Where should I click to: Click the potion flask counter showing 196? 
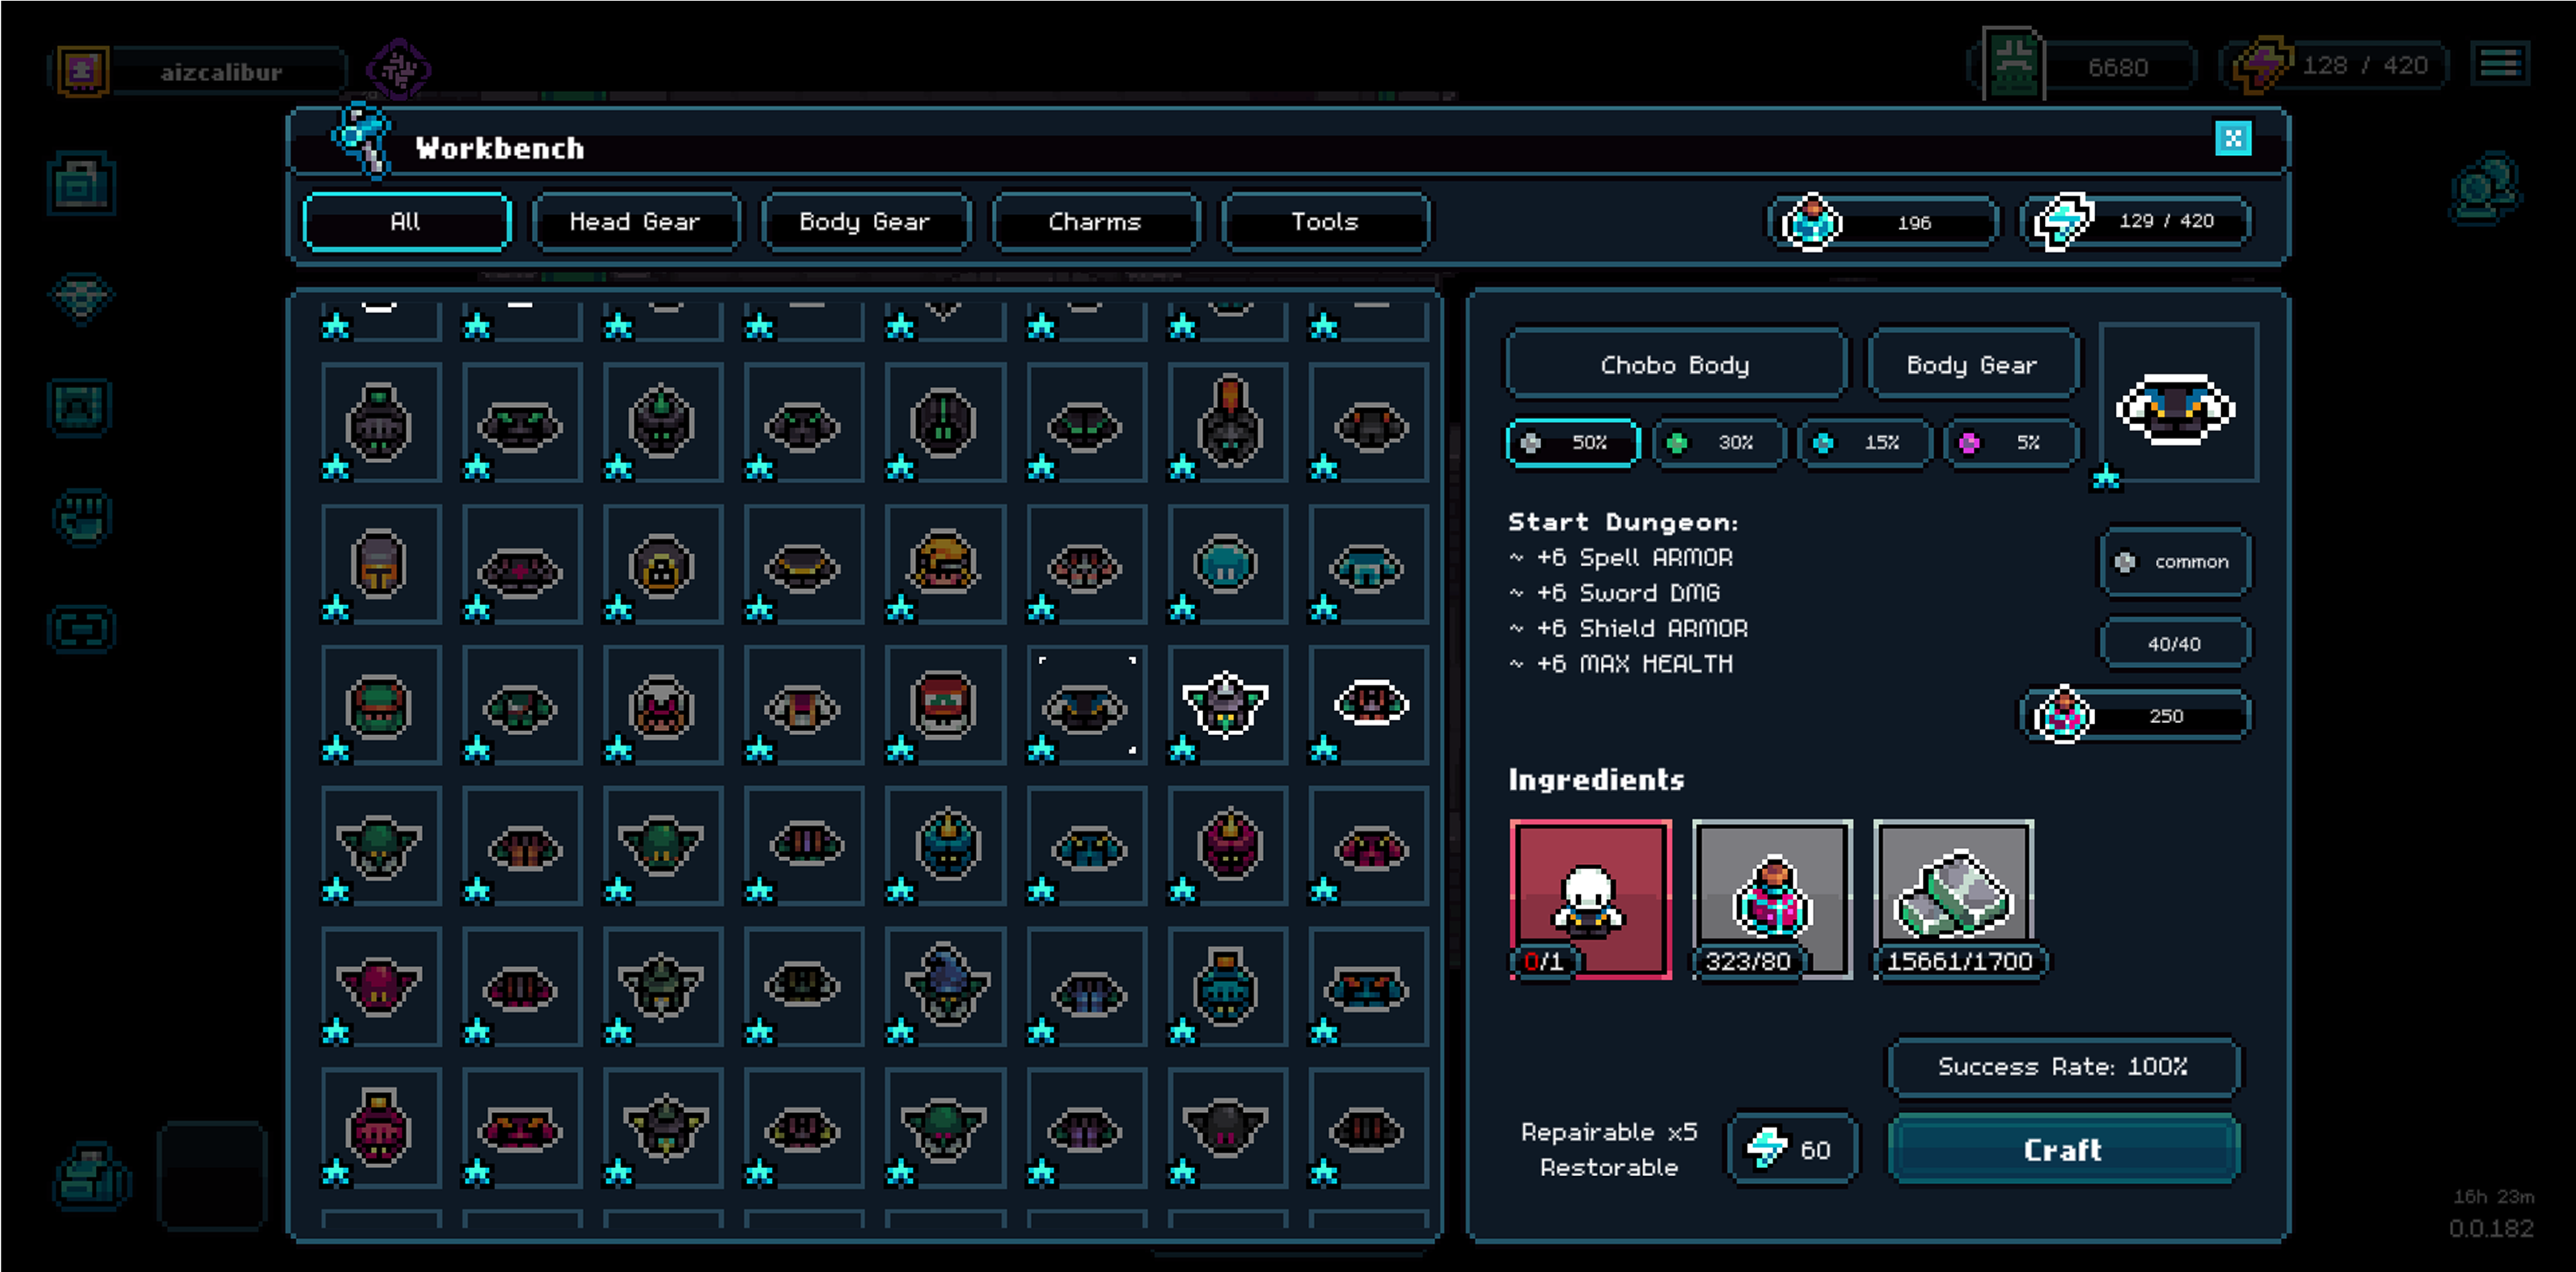tap(1881, 222)
